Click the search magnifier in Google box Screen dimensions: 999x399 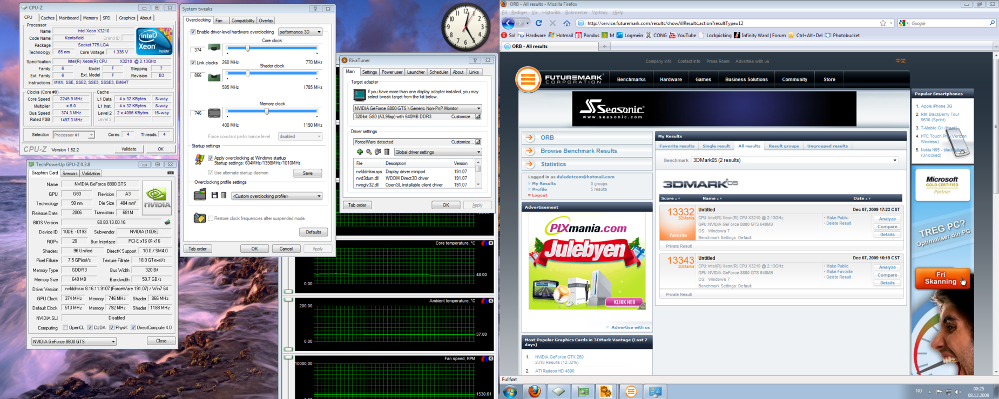992,23
